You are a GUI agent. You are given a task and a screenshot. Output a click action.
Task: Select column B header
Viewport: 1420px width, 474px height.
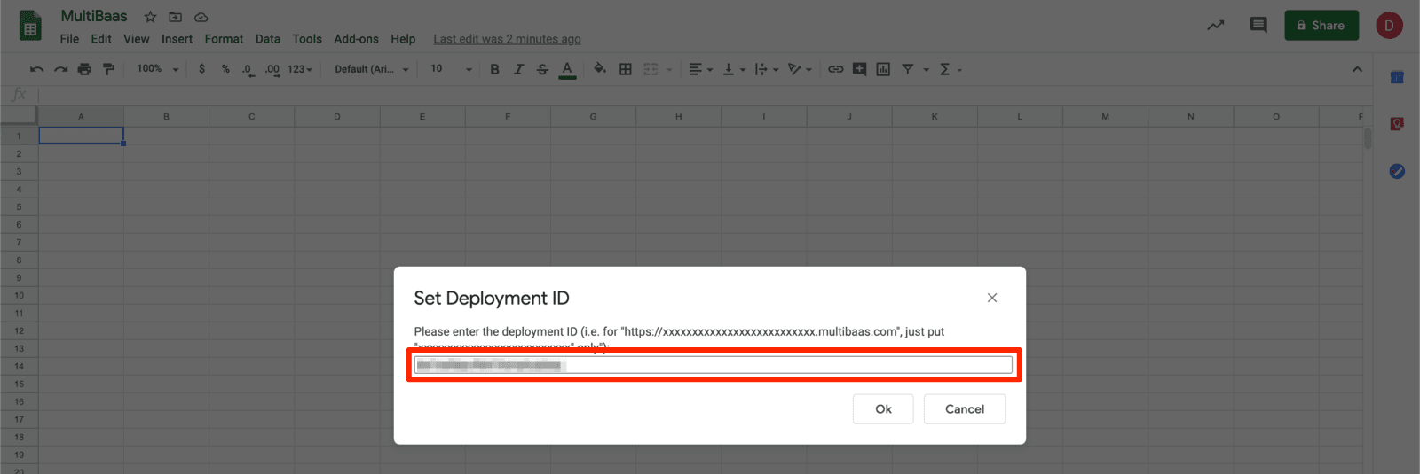[166, 116]
